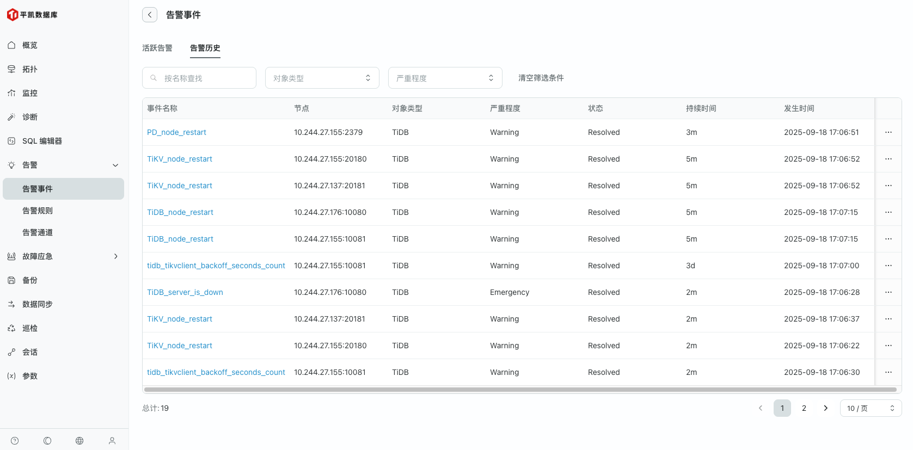The width and height of the screenshot is (913, 450).
Task: Open SQL 编辑器 from the sidebar
Action: [x=42, y=141]
